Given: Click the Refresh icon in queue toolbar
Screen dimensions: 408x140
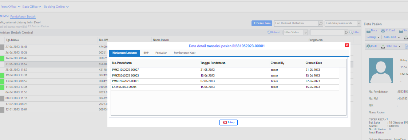Looking at the screenshot, I should pyautogui.click(x=269, y=32).
